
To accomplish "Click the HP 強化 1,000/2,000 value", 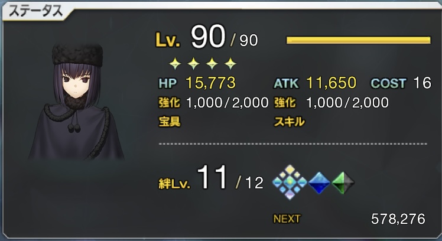I will (227, 103).
